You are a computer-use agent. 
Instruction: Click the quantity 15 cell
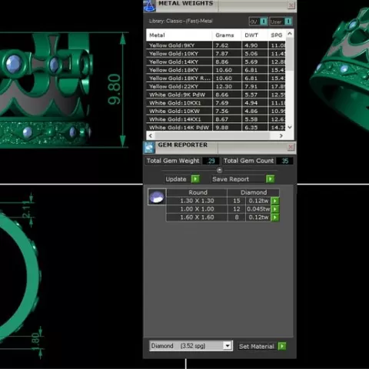(237, 201)
